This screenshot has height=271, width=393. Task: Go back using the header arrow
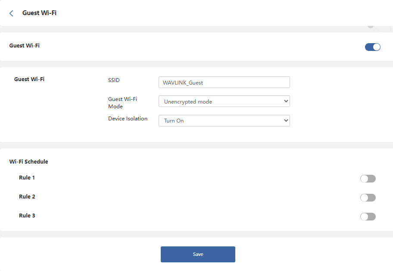11,13
